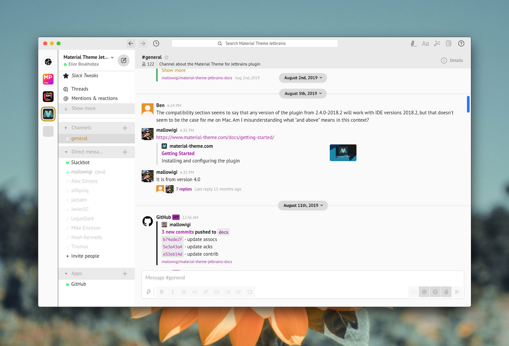Open the Mike Erickson direct message
The width and height of the screenshot is (509, 346).
coord(96,228)
